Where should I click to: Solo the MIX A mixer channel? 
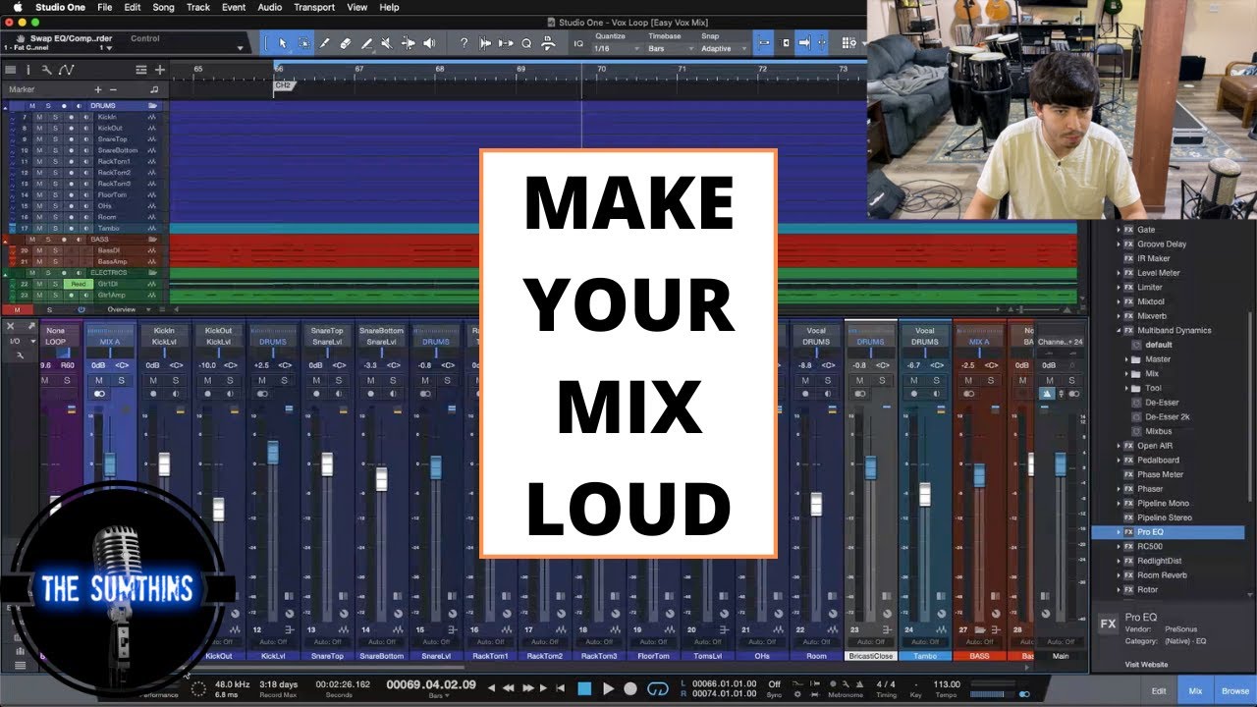121,380
